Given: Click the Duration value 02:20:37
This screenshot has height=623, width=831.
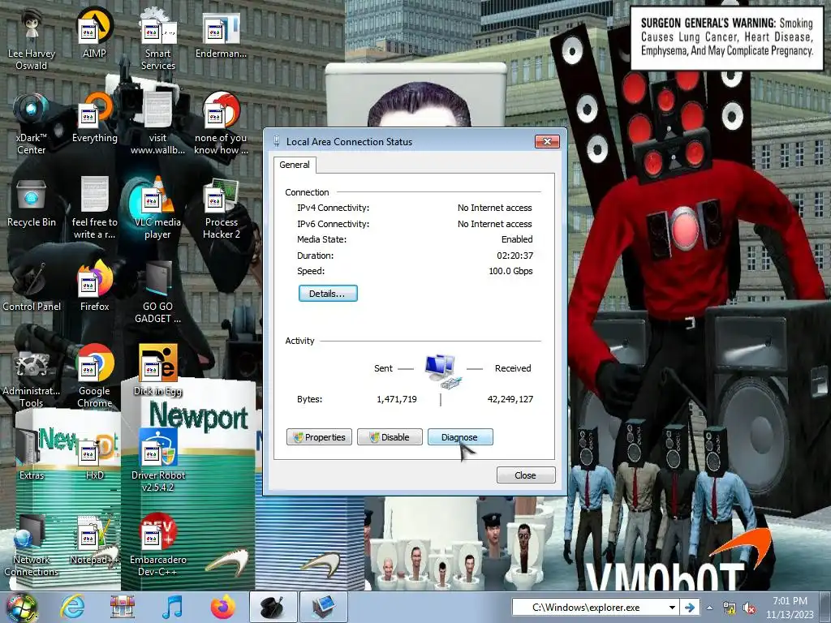Looking at the screenshot, I should pyautogui.click(x=515, y=256).
